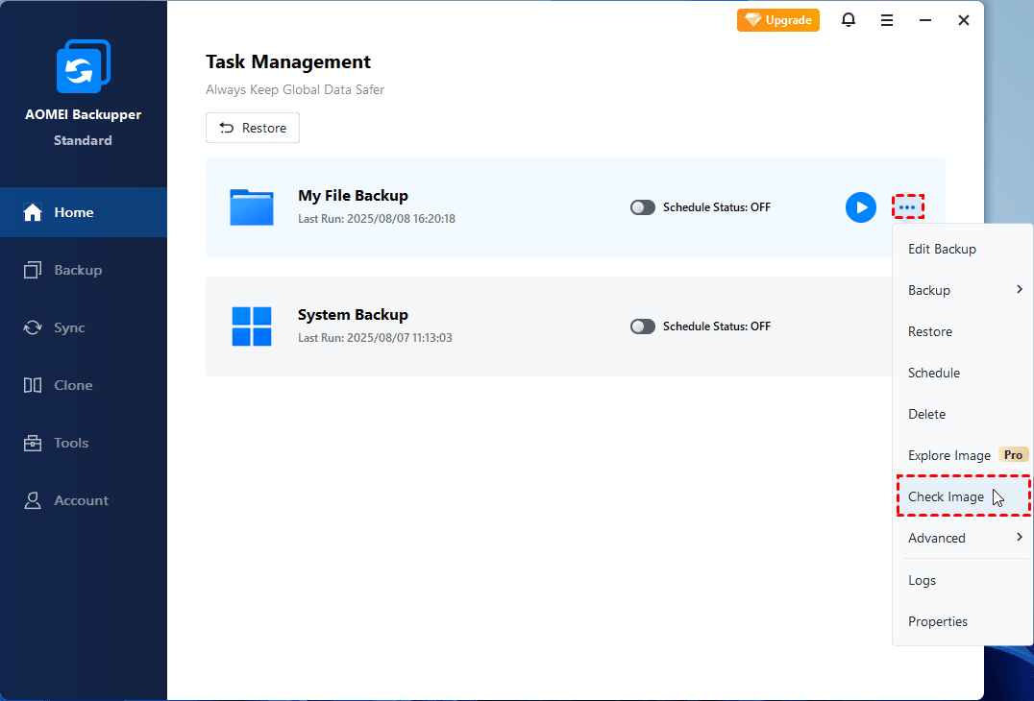Click the AOMEI Backupper logo
This screenshot has width=1034, height=701.
[x=84, y=66]
